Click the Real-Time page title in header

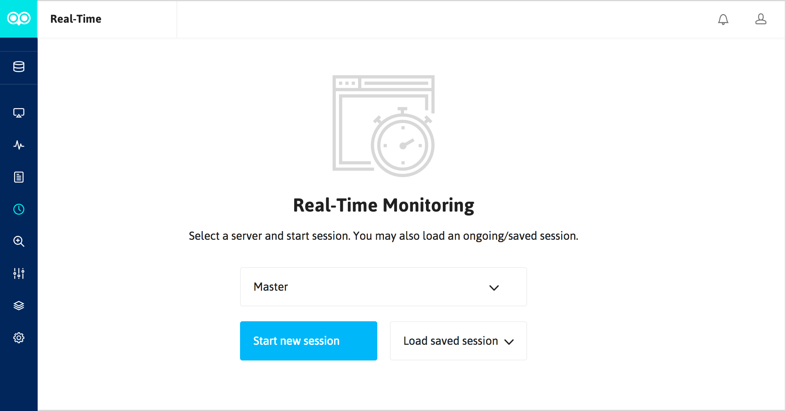pyautogui.click(x=76, y=19)
